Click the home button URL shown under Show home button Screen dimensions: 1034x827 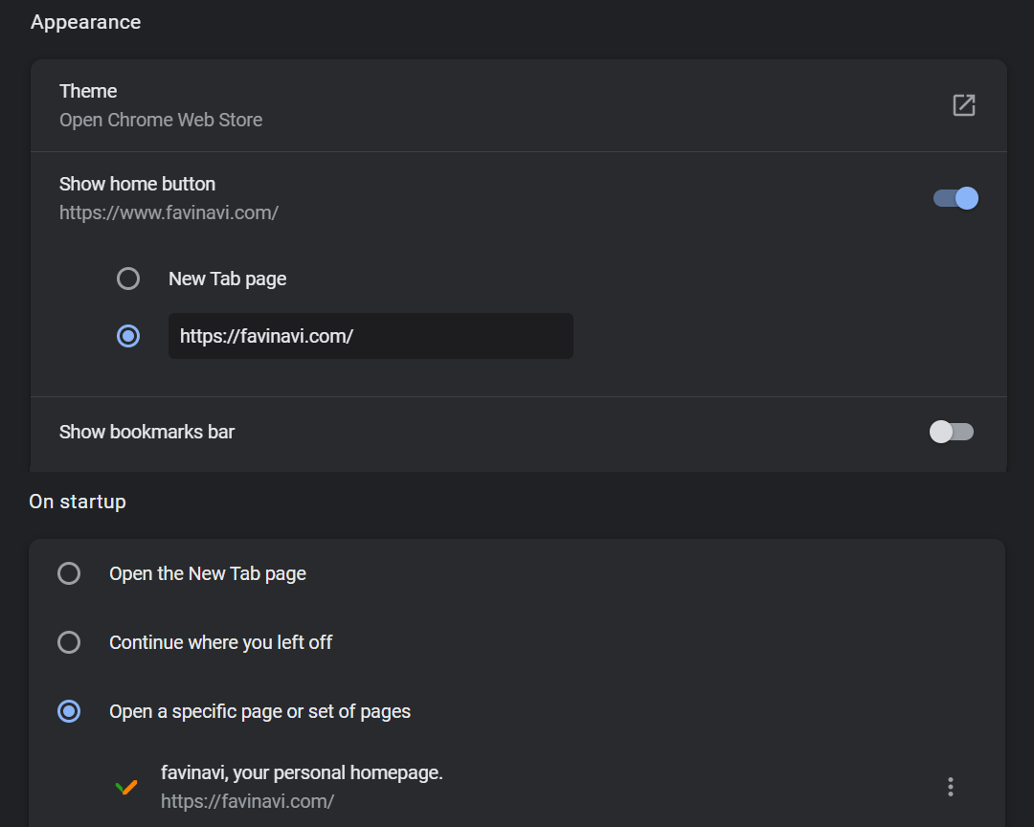point(169,212)
